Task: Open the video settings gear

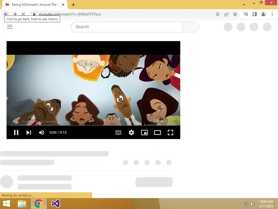Action: (131, 133)
